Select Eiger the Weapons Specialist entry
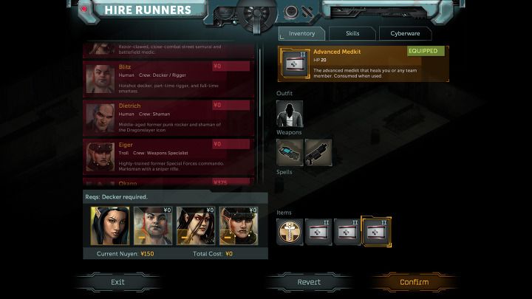 (168, 157)
